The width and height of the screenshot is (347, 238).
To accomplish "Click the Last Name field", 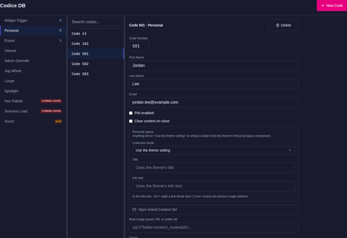I will point(214,84).
